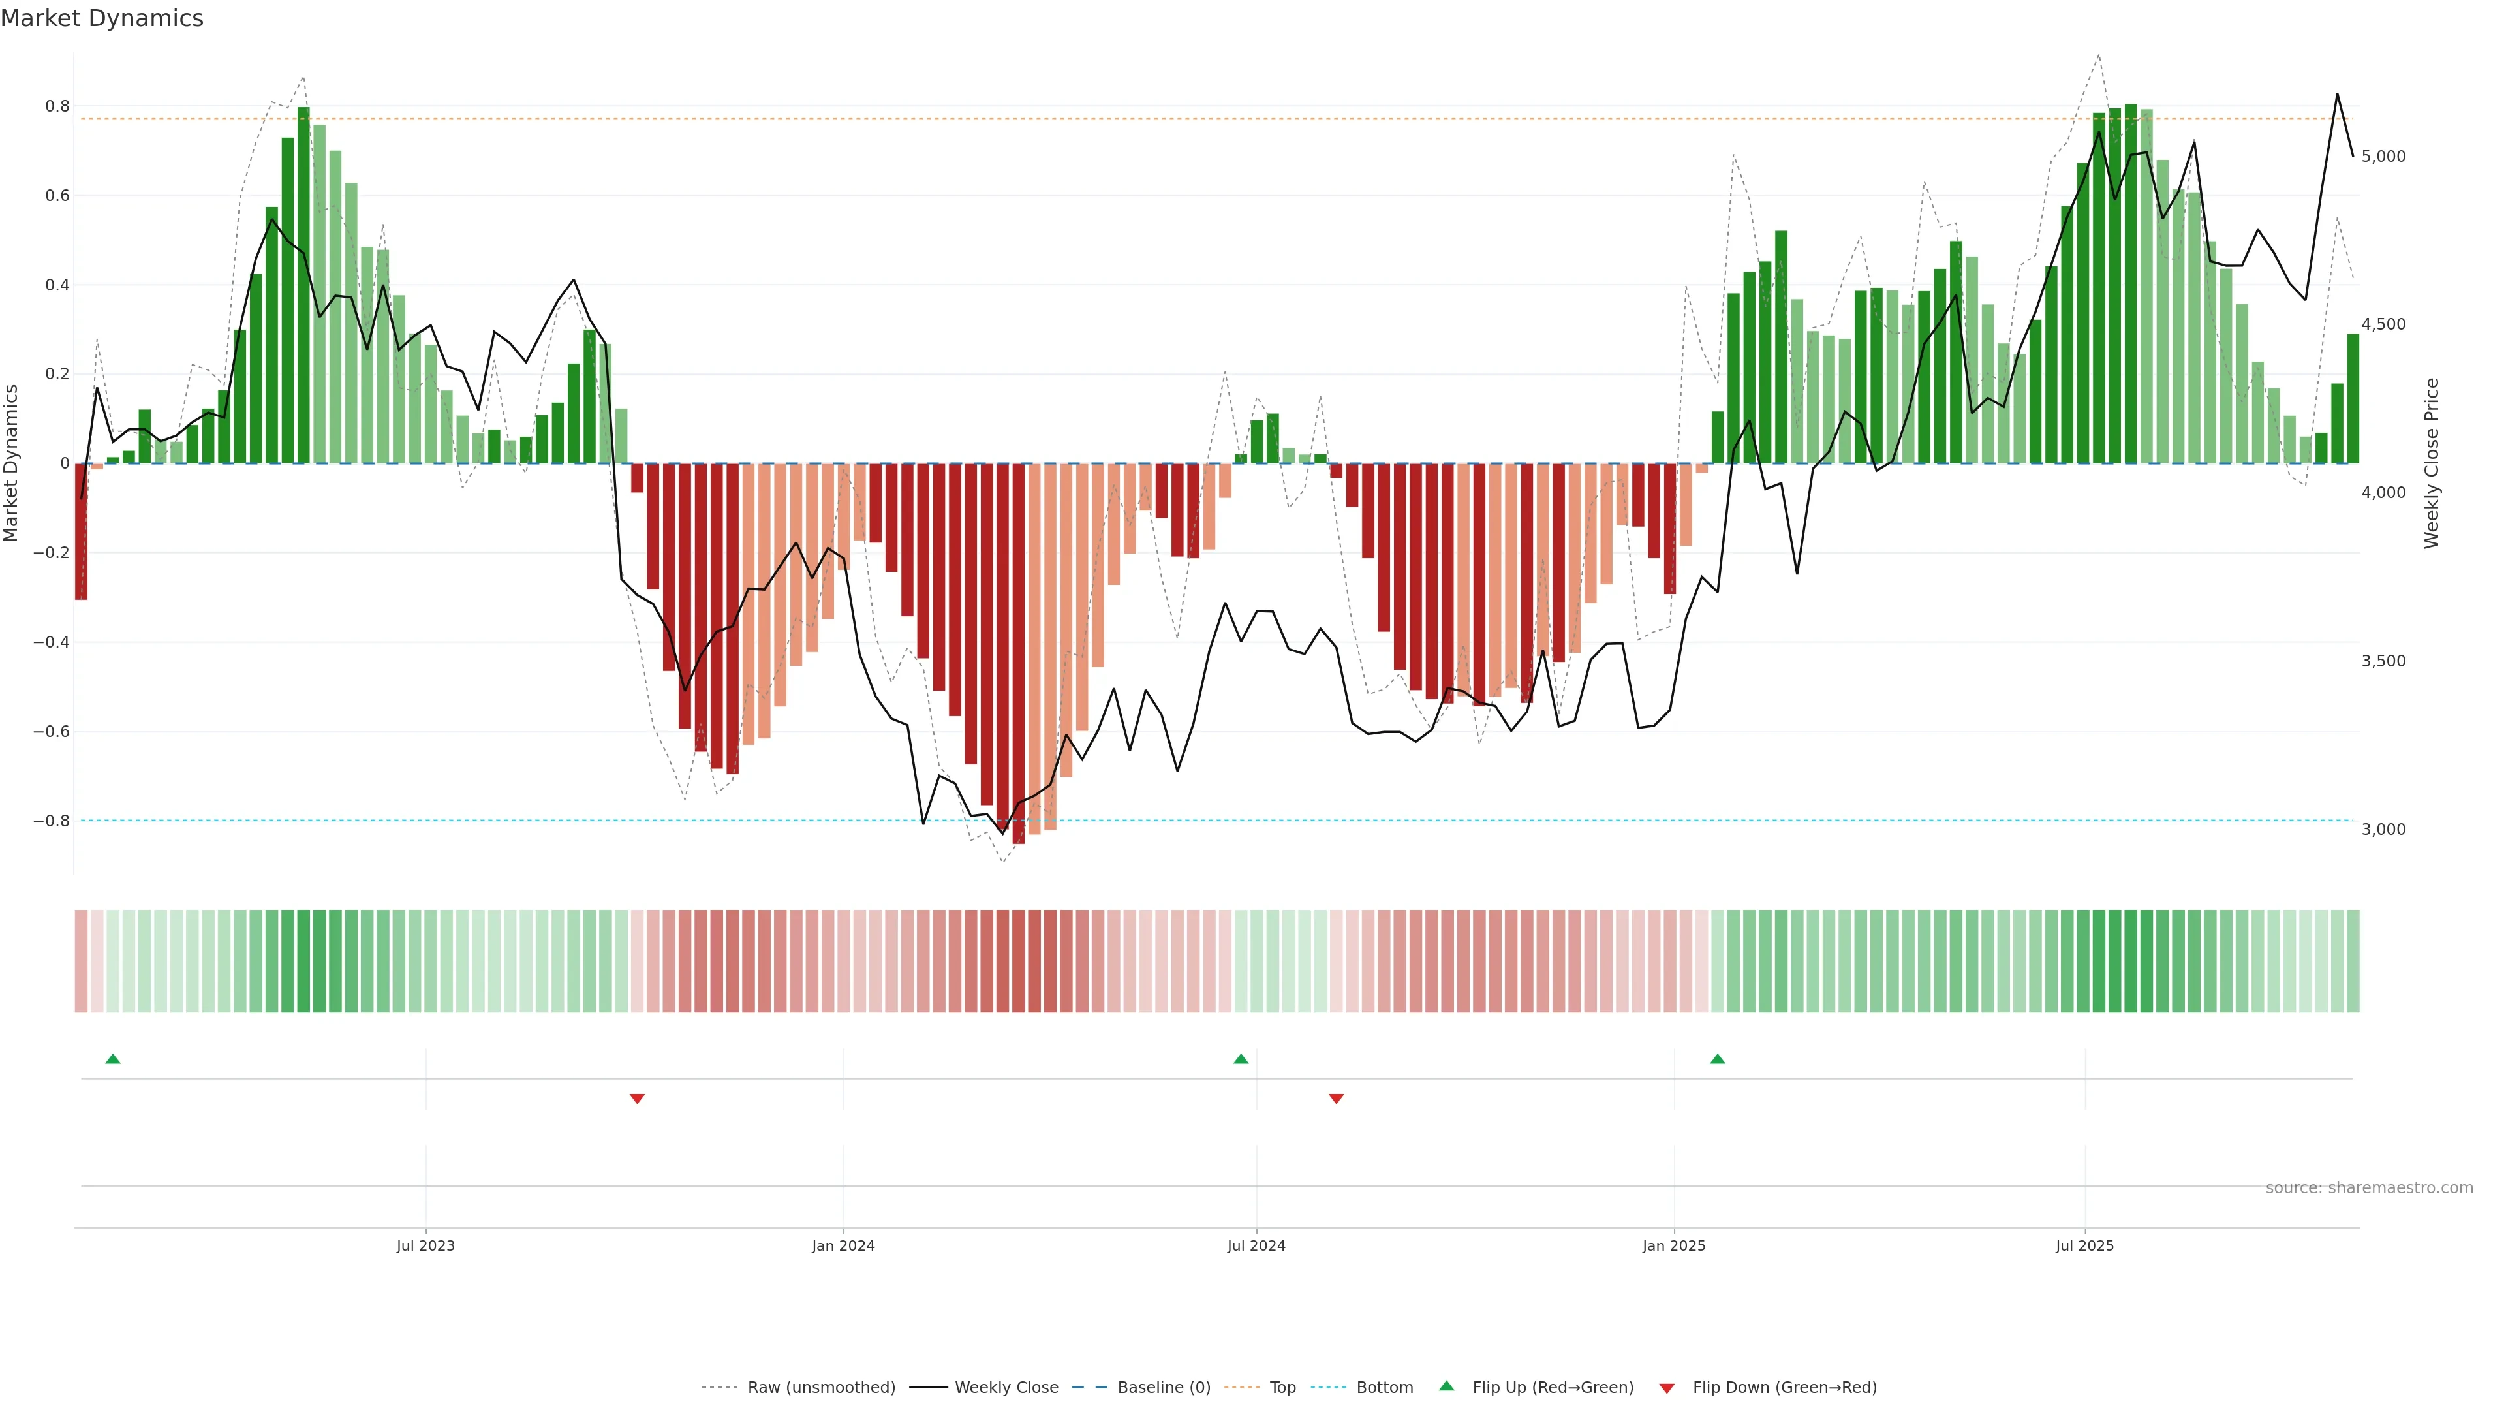Click the Market Dynamics chart title
The image size is (2506, 1410).
click(102, 18)
